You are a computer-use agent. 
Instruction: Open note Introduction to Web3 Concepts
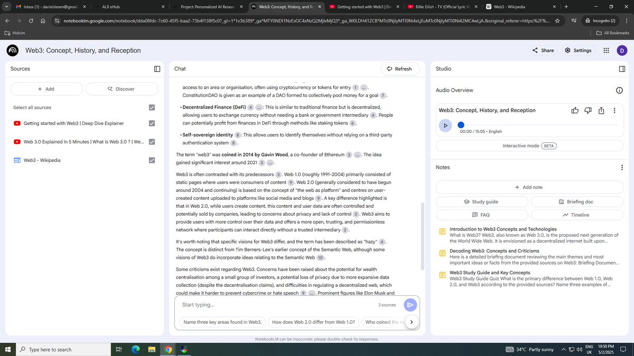(x=529, y=235)
